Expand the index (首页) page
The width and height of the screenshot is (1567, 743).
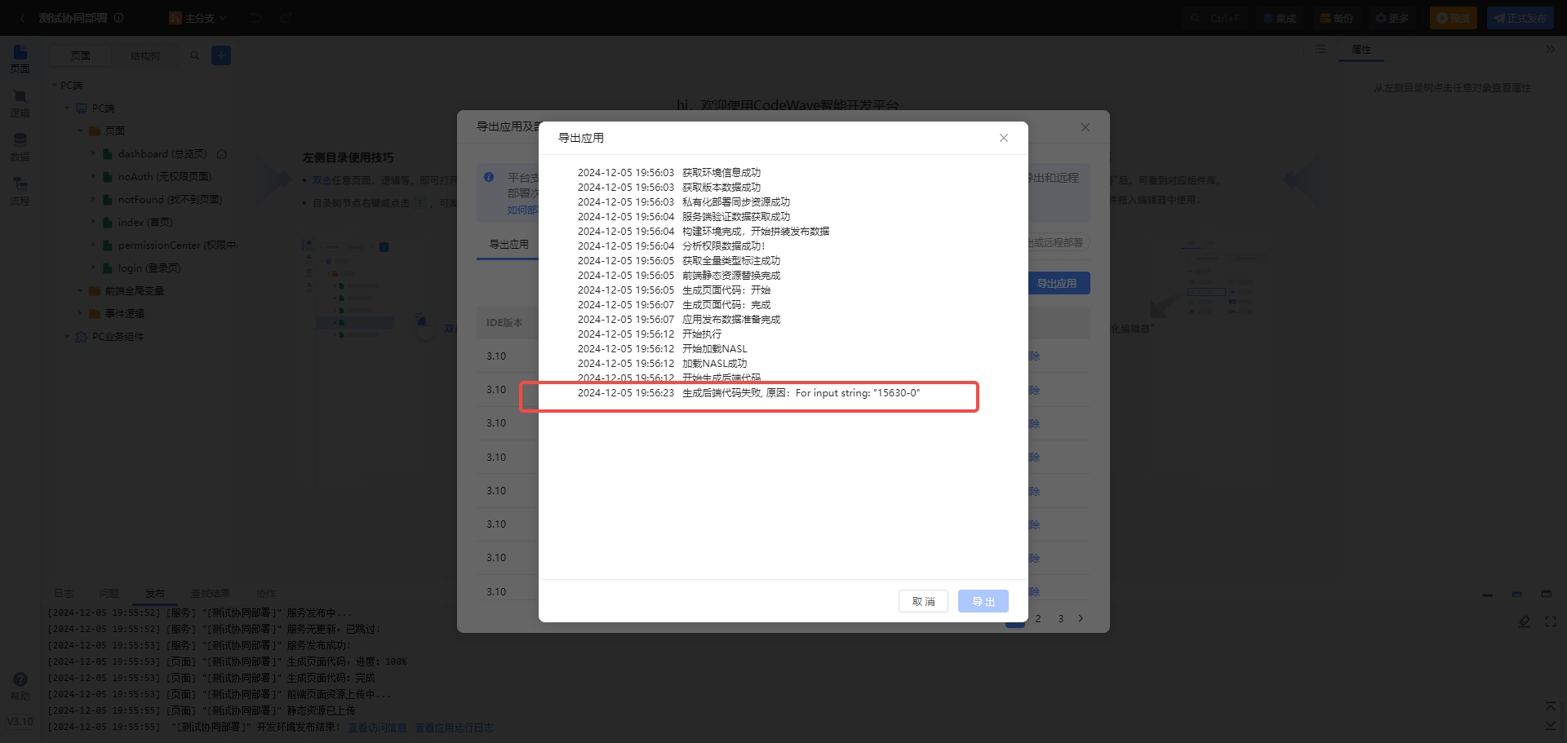tap(93, 222)
